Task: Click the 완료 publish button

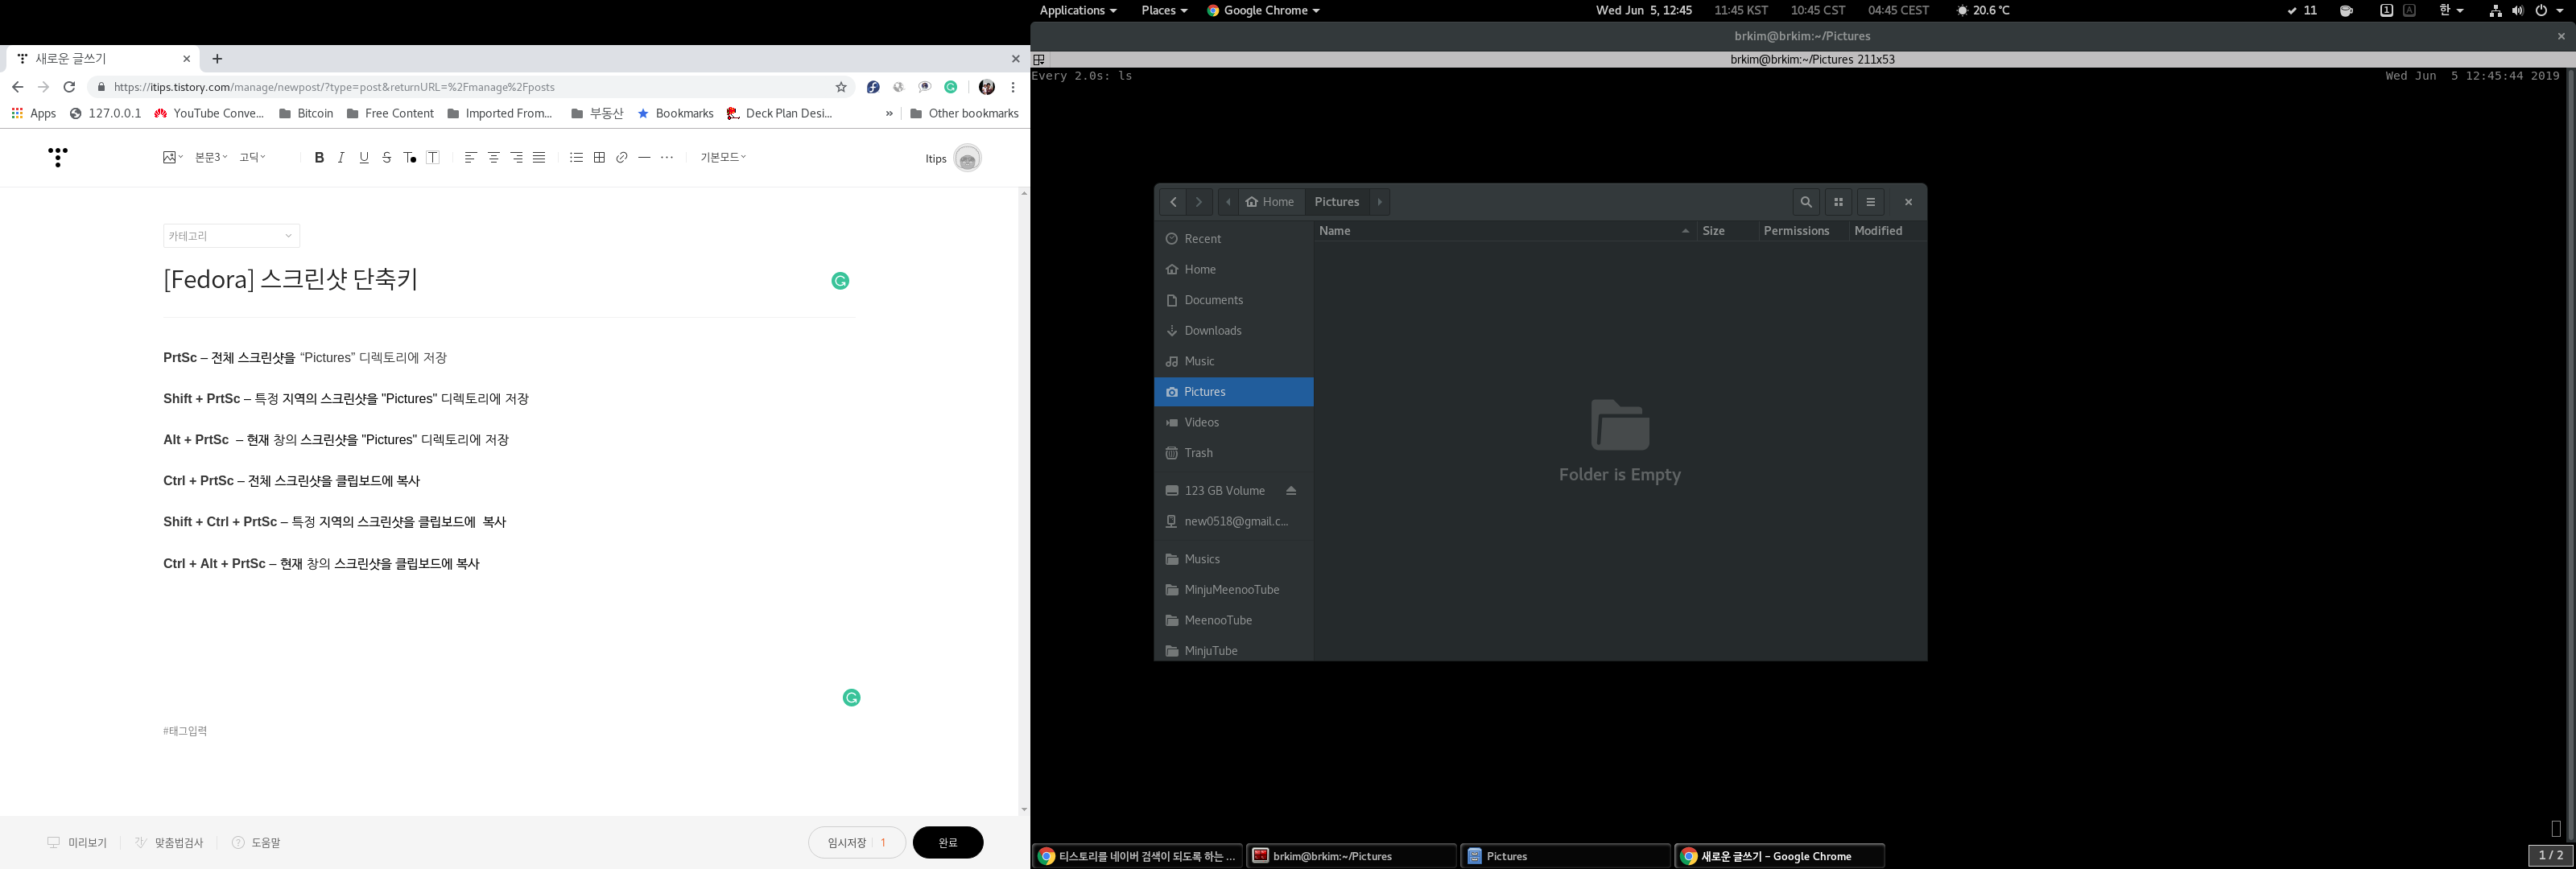Action: (x=947, y=843)
